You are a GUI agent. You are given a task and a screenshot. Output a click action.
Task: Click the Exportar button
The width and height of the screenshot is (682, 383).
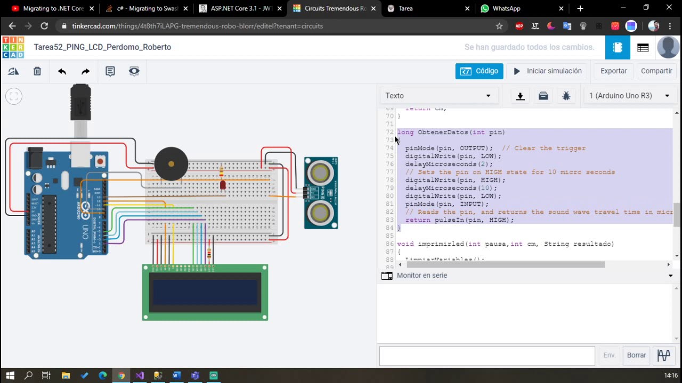tap(614, 71)
